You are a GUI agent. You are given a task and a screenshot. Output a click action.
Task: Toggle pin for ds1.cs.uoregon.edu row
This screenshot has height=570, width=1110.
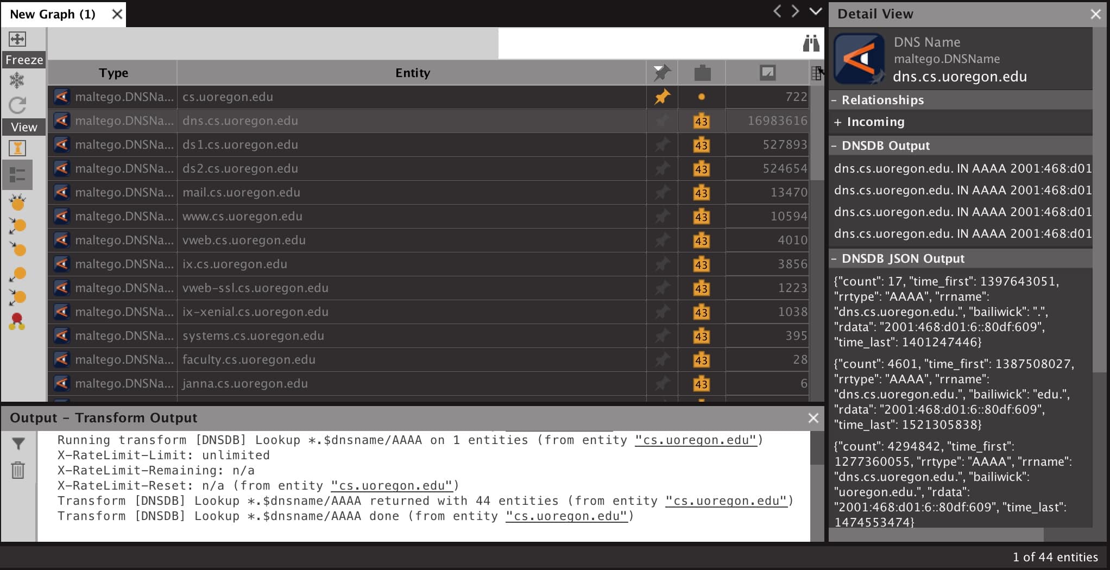tap(662, 144)
